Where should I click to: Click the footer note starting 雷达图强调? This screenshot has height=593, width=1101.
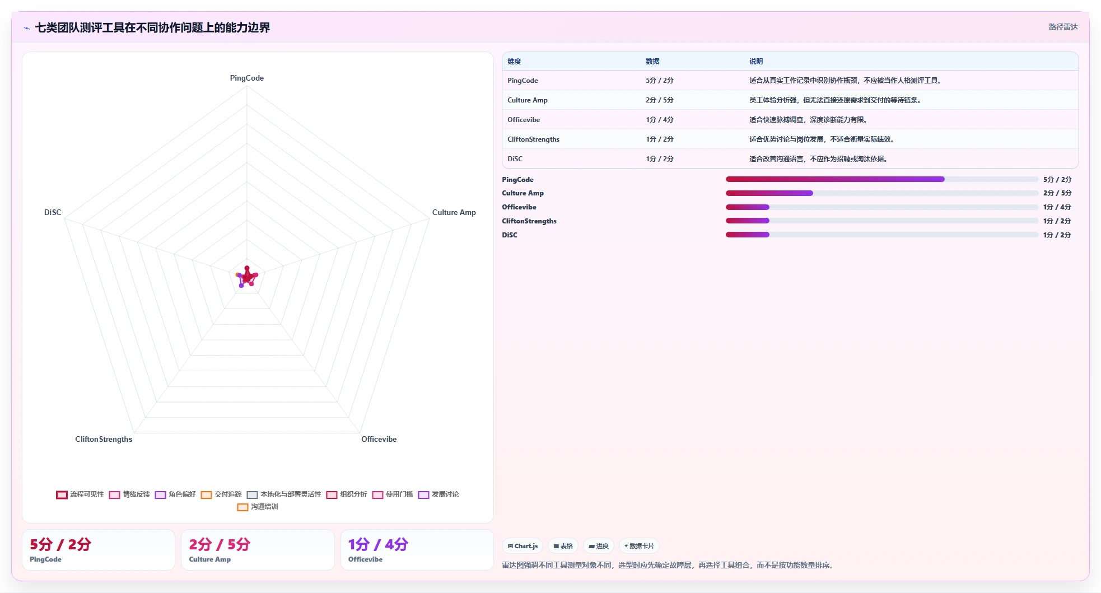(x=669, y=566)
